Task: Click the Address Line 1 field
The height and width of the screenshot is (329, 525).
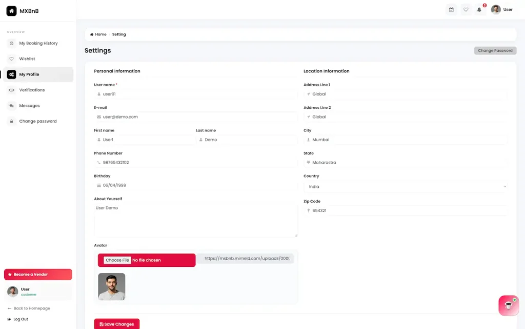Action: coord(406,94)
